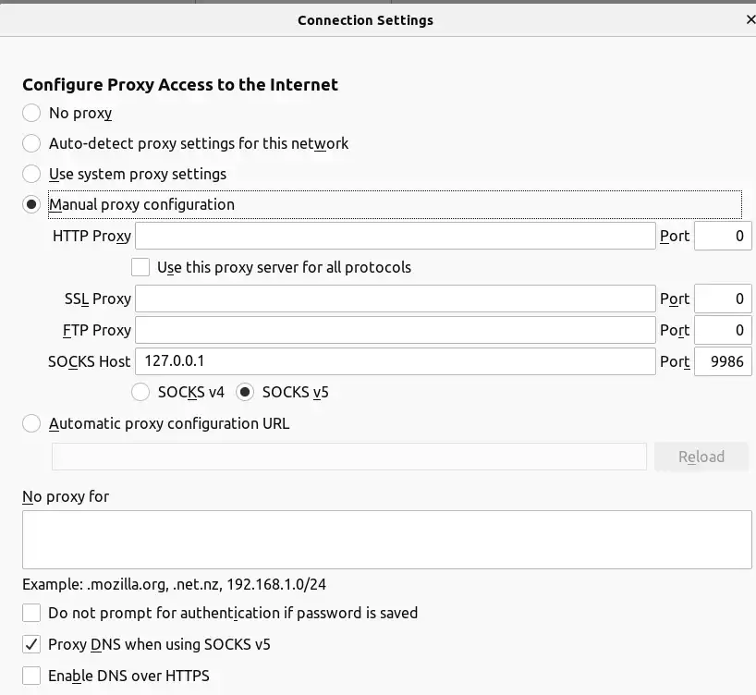Select Automatic proxy configuration URL option
756x695 pixels.
(32, 423)
